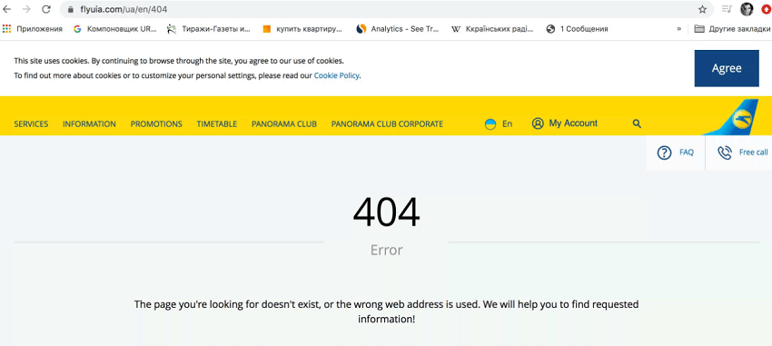Bookmark this page with the star icon
This screenshot has height=346, width=772.
pyautogui.click(x=703, y=9)
